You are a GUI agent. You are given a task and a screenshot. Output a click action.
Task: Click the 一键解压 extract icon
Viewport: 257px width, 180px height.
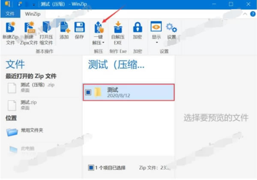pos(99,27)
